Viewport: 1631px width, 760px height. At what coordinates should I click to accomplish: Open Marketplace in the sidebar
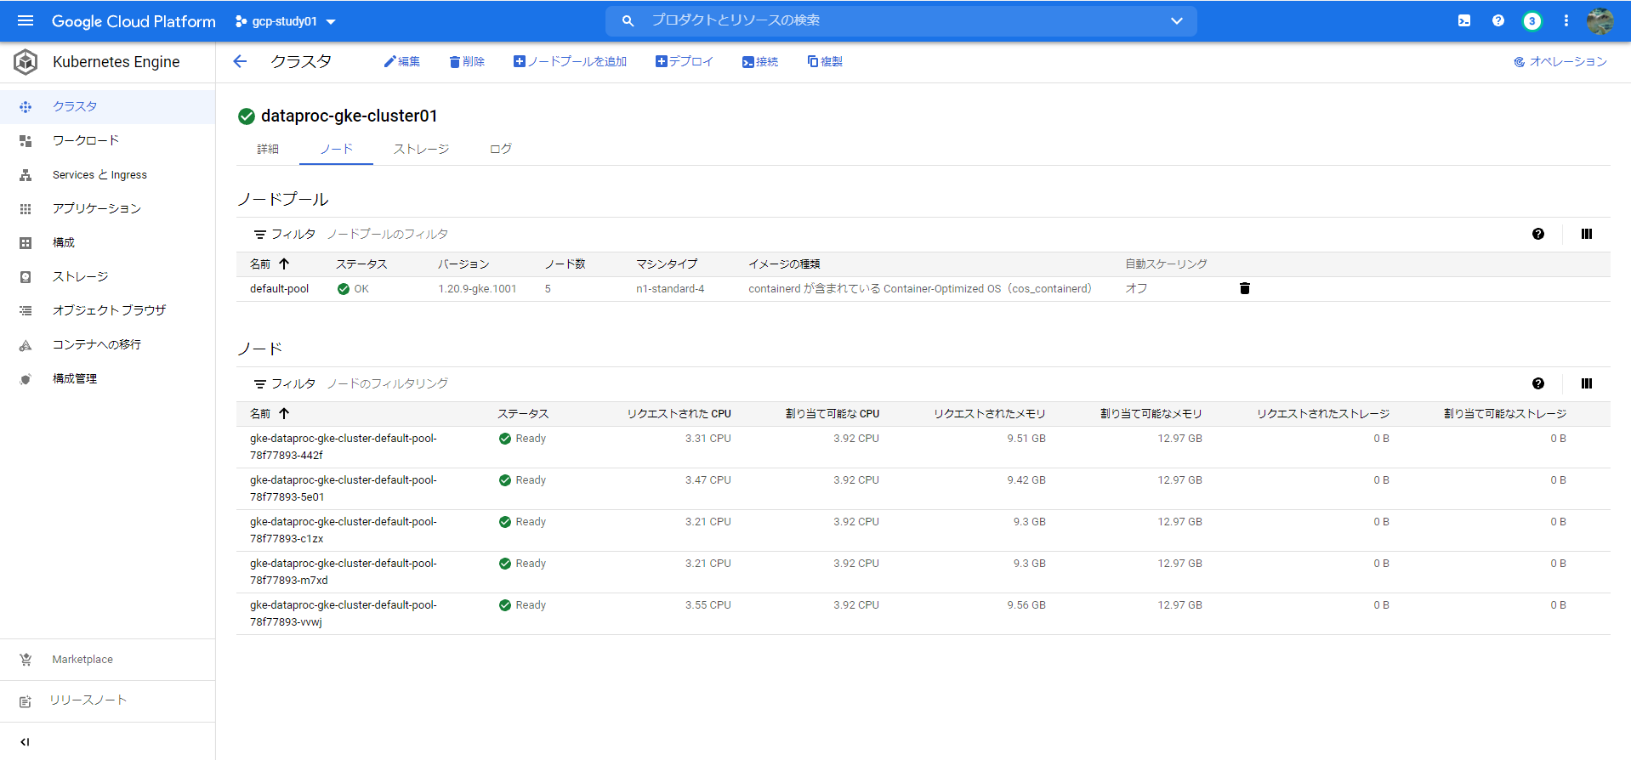pos(107,660)
